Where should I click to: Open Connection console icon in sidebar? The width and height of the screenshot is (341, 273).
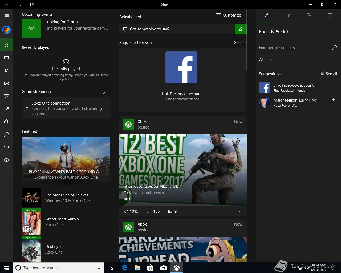tap(6, 147)
